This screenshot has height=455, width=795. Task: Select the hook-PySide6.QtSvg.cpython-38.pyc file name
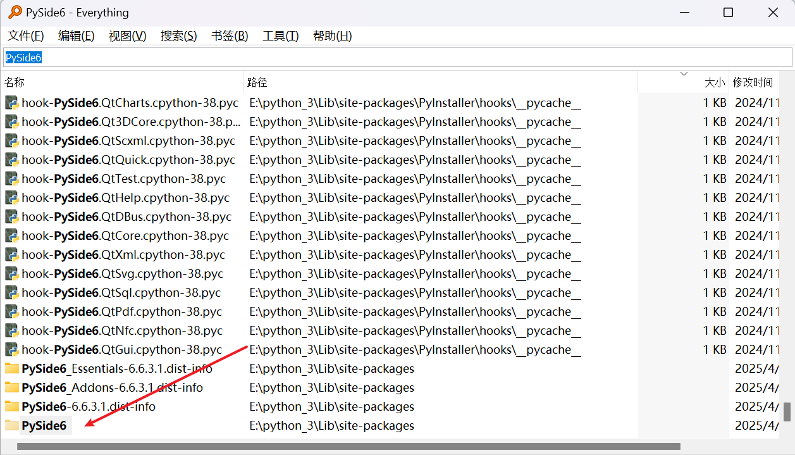(122, 273)
